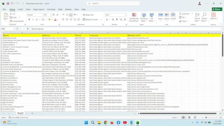Open Find & Select

[x=204, y=17]
